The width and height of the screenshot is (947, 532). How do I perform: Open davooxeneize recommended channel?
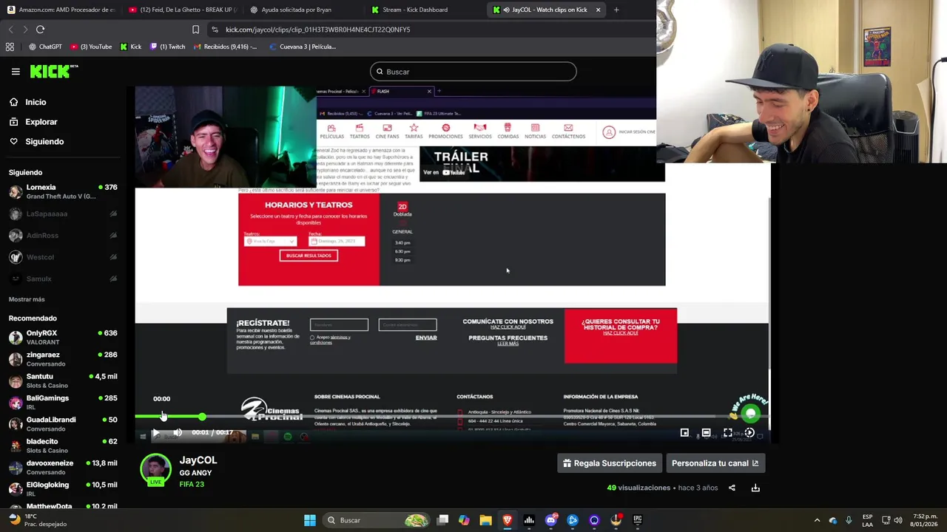tap(63, 468)
